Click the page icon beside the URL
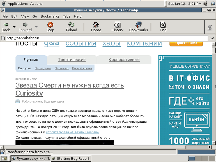 click(3, 38)
